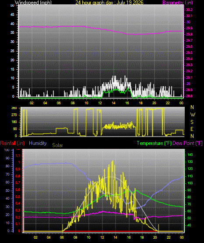Click the S compass direction label
Image resolution: width=204 pixels, height=243 pixels.
pyautogui.click(x=192, y=122)
